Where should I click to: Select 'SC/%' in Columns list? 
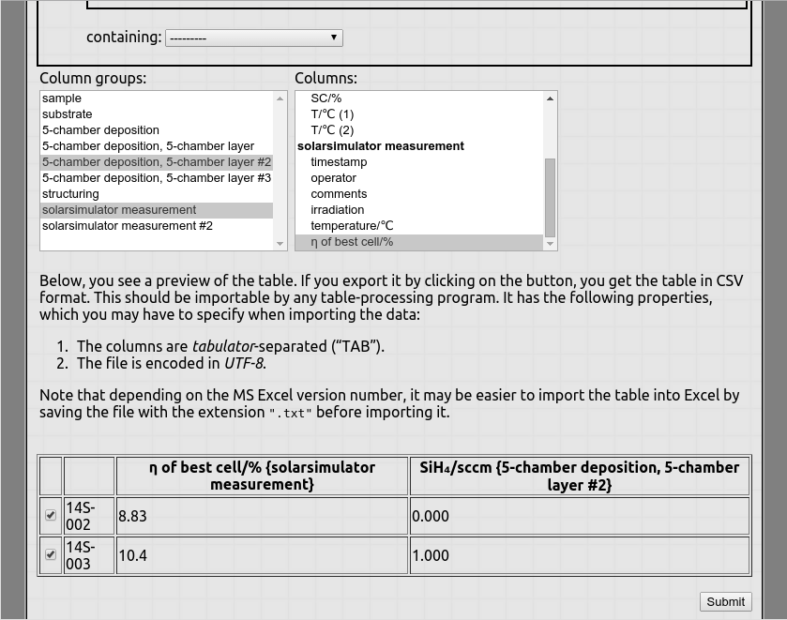tap(419, 98)
